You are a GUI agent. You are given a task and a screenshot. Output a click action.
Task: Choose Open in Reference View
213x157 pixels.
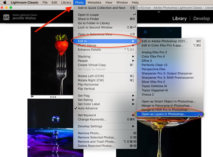pos(105,34)
